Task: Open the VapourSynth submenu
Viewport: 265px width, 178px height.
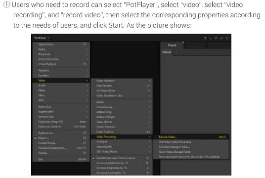Action: 122,146
